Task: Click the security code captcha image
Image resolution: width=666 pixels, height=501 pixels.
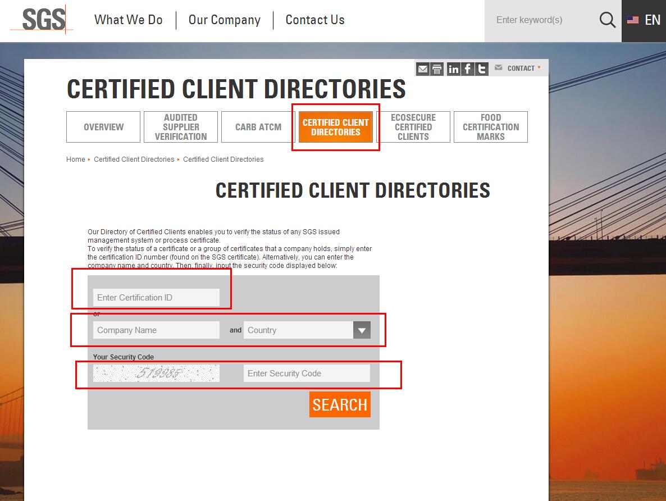Action: (x=156, y=373)
